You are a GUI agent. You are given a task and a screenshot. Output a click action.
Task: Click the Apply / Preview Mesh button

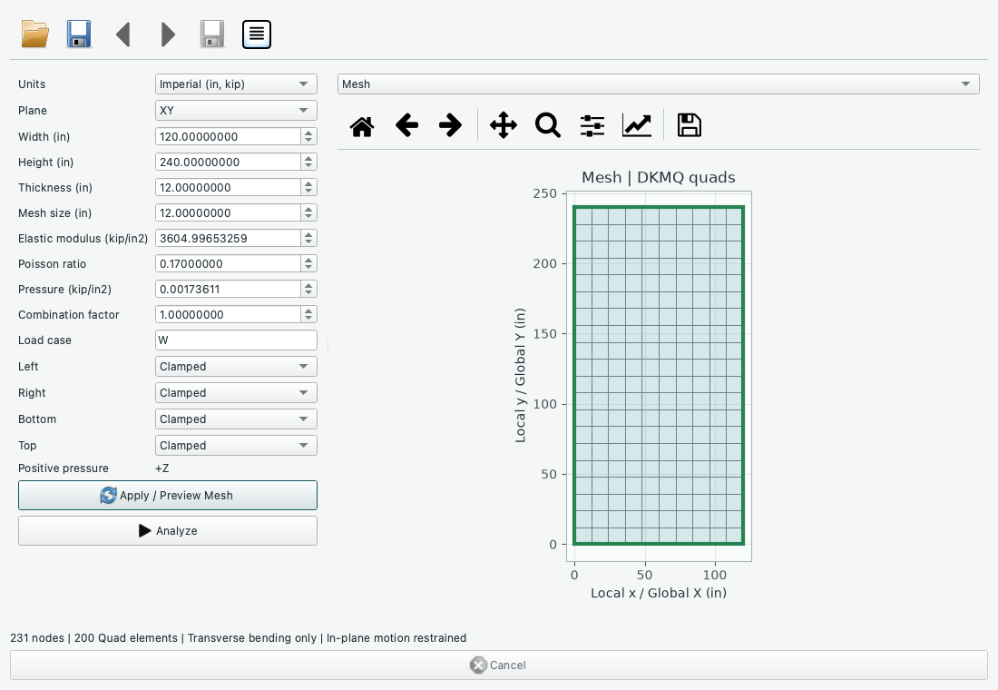coord(168,495)
